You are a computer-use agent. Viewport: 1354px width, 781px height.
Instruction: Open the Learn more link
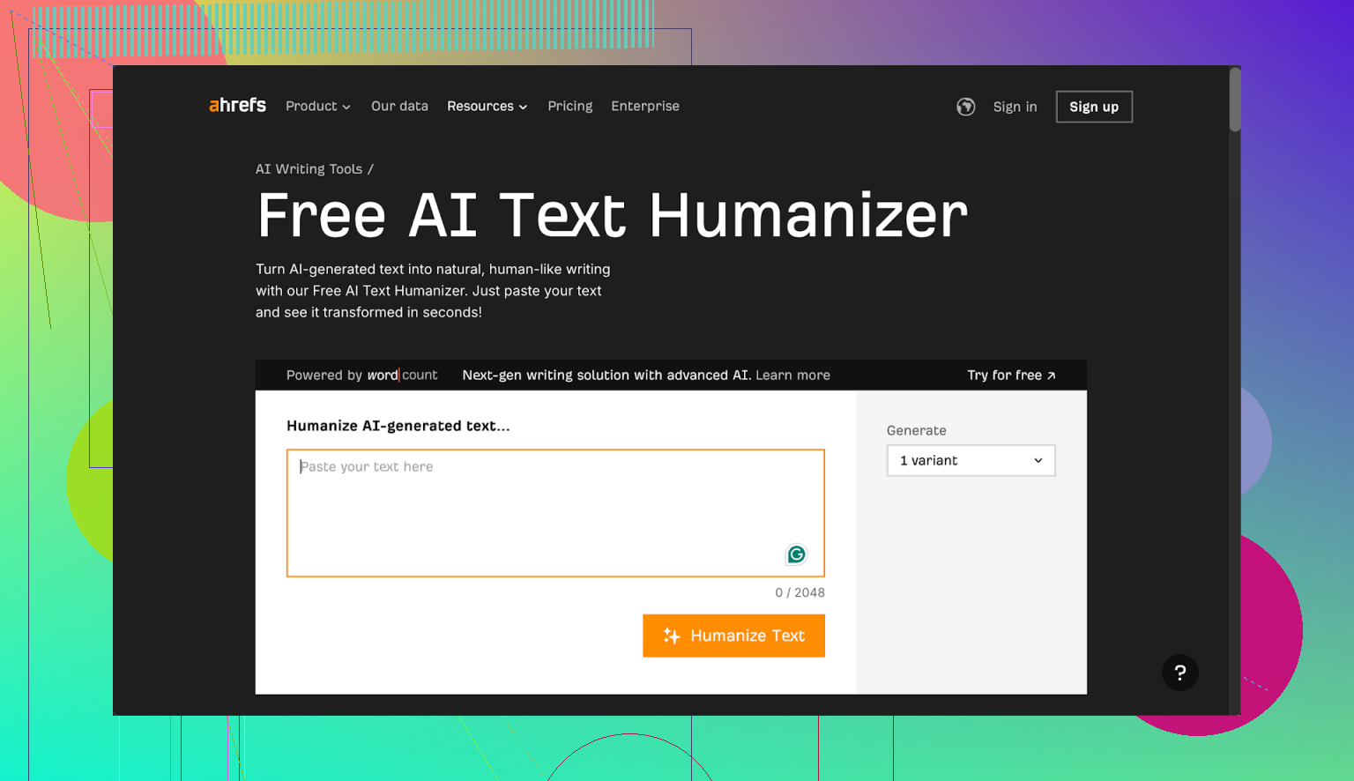point(792,375)
